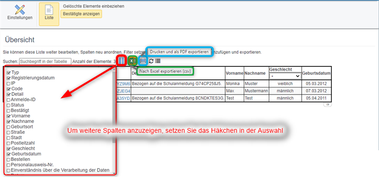This screenshot has width=379, height=177.
Task: Open Einstellungen with the pencil-ruler icon
Action: 20,13
